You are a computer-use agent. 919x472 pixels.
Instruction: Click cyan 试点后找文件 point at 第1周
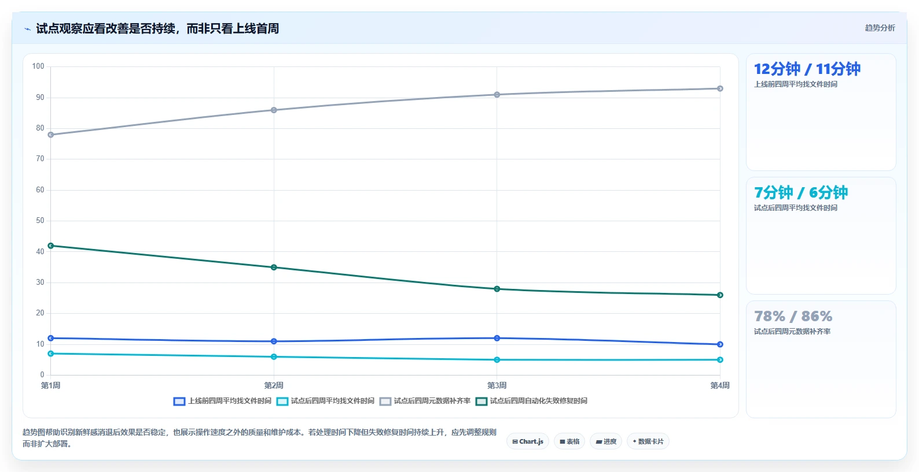[51, 354]
